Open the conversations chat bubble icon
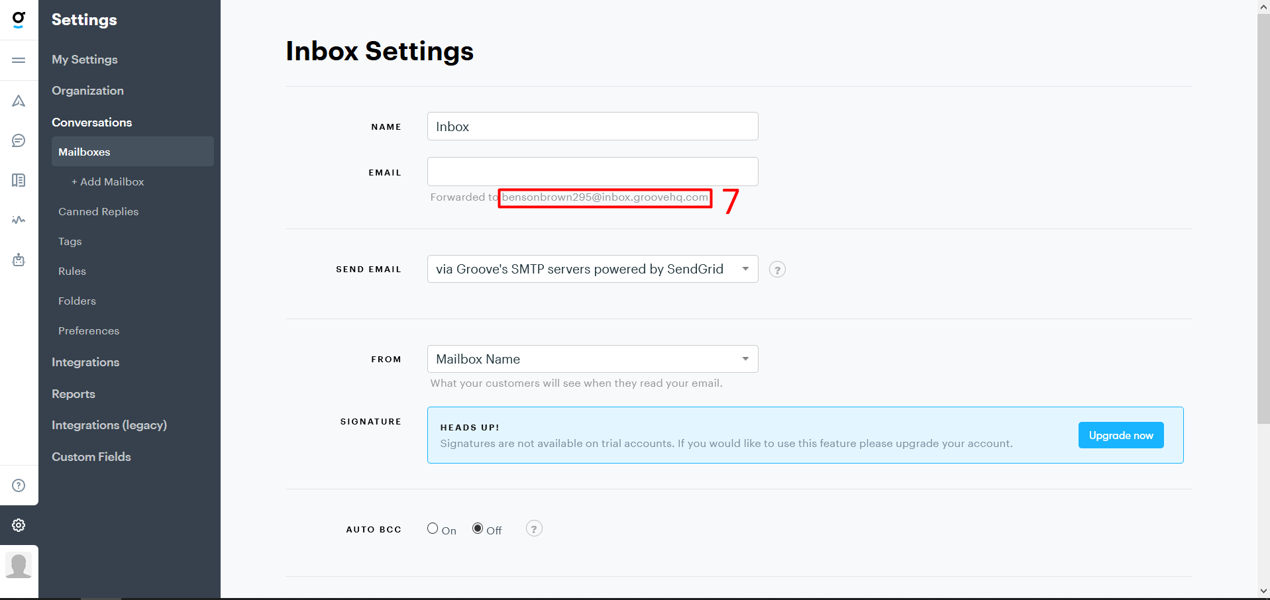This screenshot has height=600, width=1270. click(19, 140)
